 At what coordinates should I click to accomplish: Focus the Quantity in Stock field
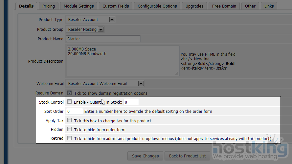pyautogui.click(x=131, y=102)
